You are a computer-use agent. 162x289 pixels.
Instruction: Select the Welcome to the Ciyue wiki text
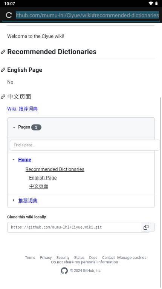click(36, 36)
